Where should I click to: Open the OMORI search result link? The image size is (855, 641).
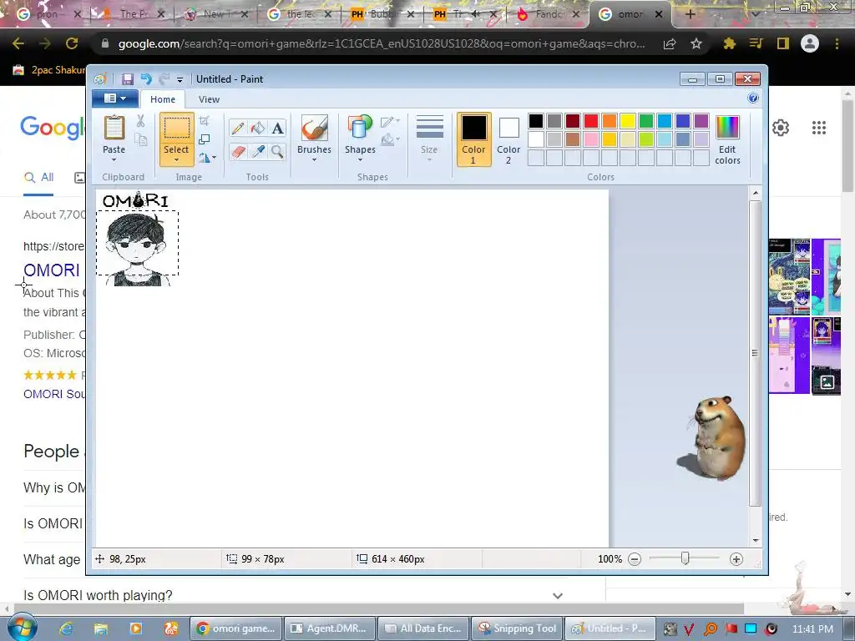click(x=52, y=270)
